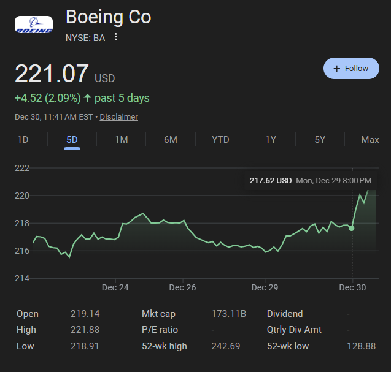Click the green data point on chart
Image resolution: width=391 pixels, height=372 pixels.
352,228
